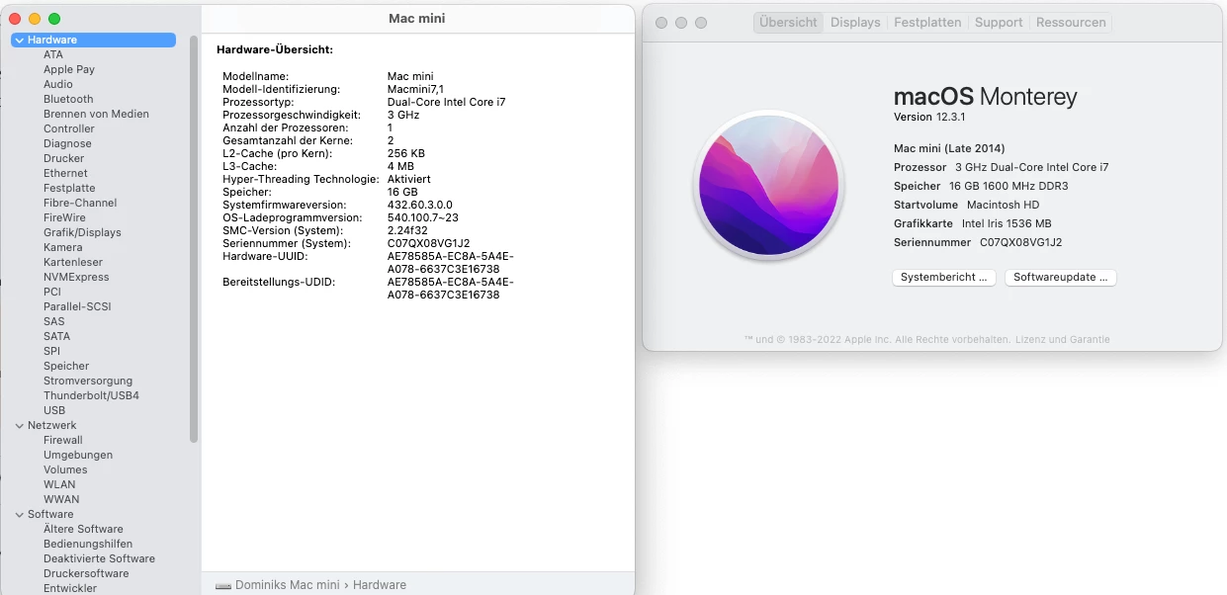Switch to the Übersicht tab
Screen dimensions: 1227x595
[788, 22]
